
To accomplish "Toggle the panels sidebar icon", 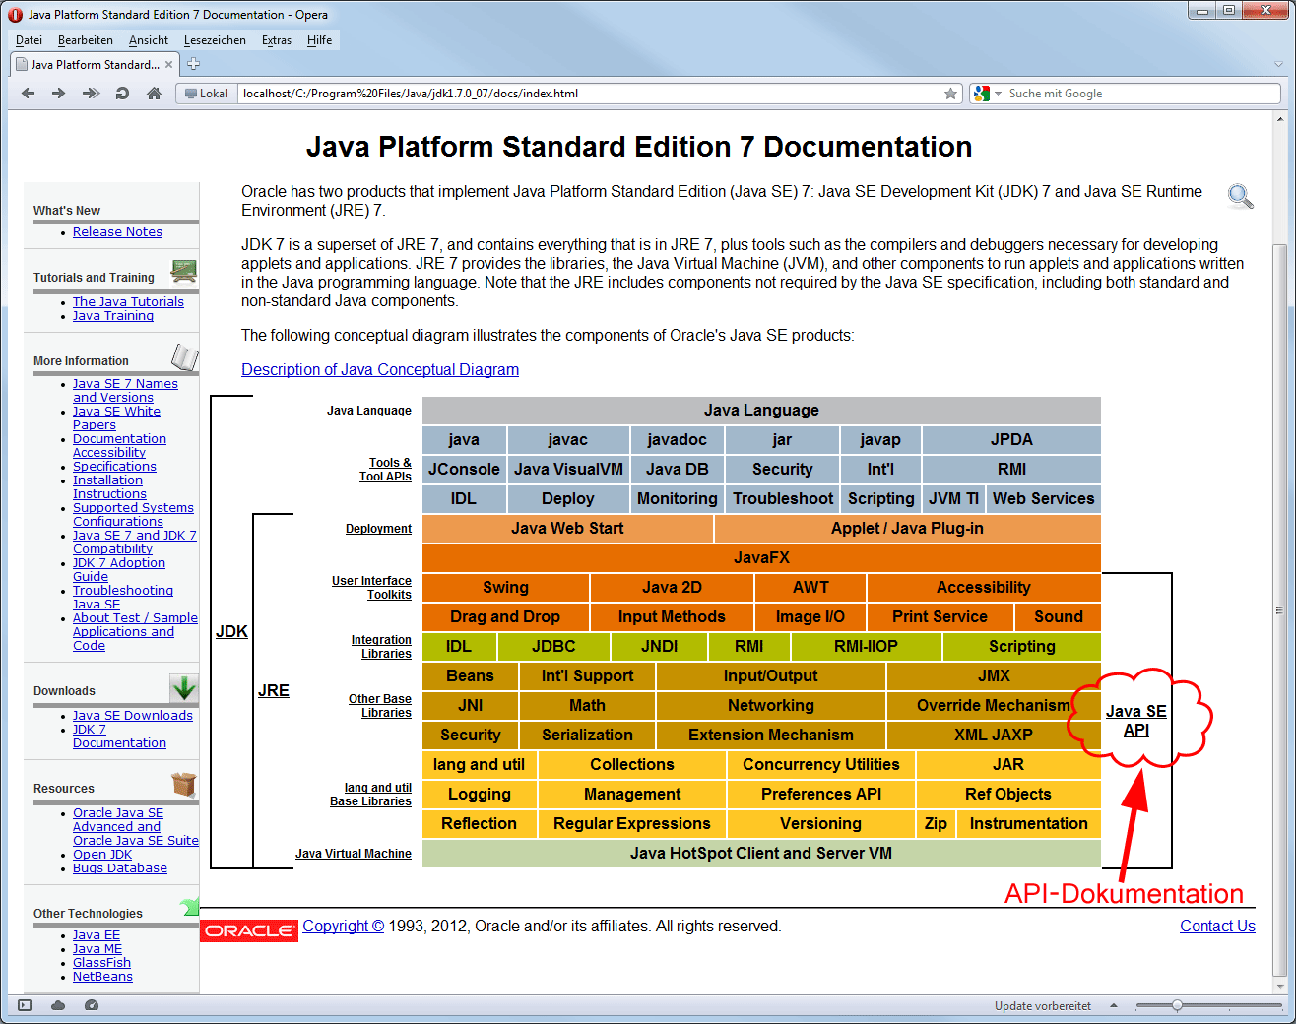I will 25,1005.
